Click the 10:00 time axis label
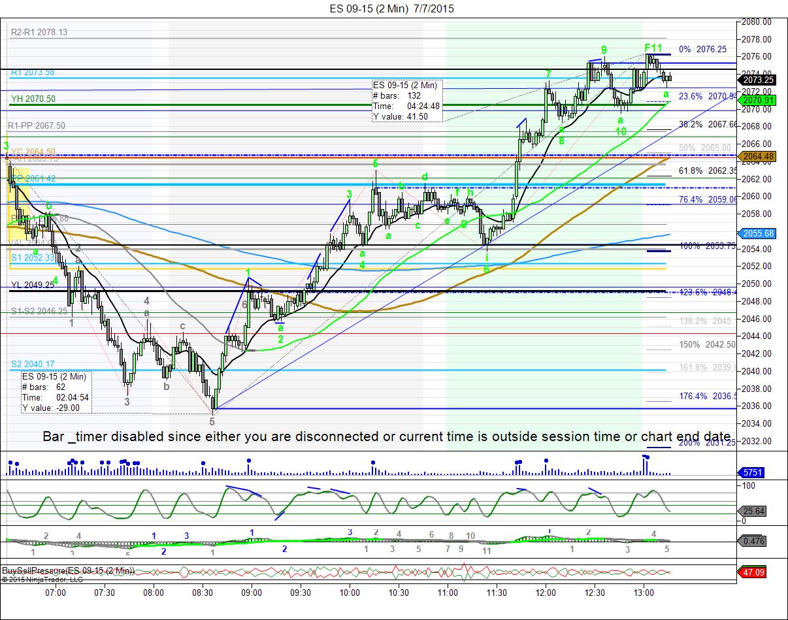This screenshot has height=620, width=788. pos(350,593)
